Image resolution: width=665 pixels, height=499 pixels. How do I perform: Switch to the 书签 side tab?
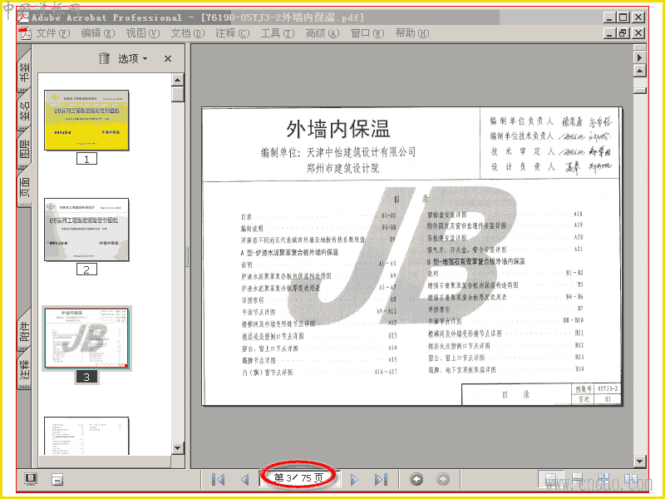(x=25, y=72)
